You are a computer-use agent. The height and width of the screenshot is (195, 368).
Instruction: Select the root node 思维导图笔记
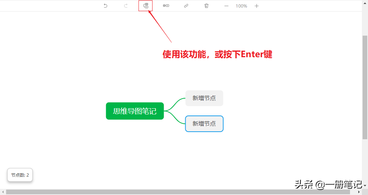(x=135, y=111)
